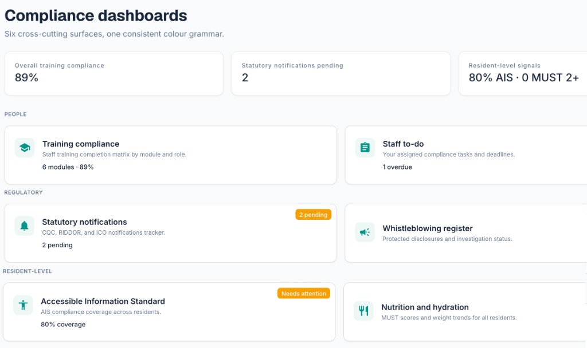Click the megaphone Whistleblowing register icon

tap(365, 232)
